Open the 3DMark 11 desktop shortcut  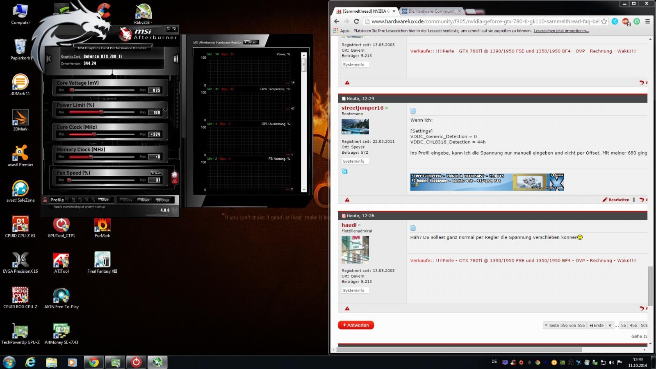(20, 85)
